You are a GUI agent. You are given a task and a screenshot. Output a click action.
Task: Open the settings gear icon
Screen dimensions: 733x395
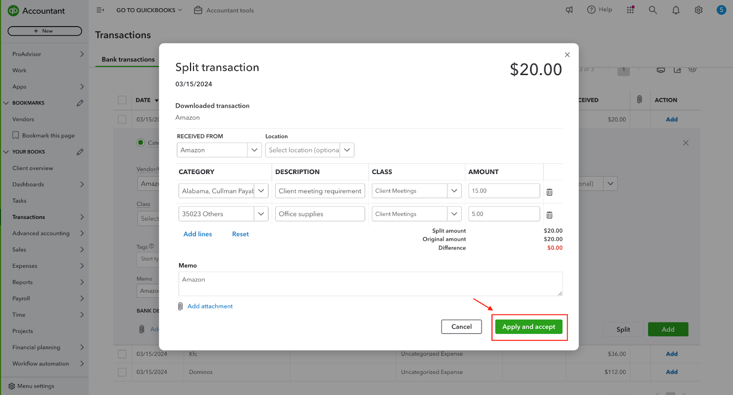[698, 10]
